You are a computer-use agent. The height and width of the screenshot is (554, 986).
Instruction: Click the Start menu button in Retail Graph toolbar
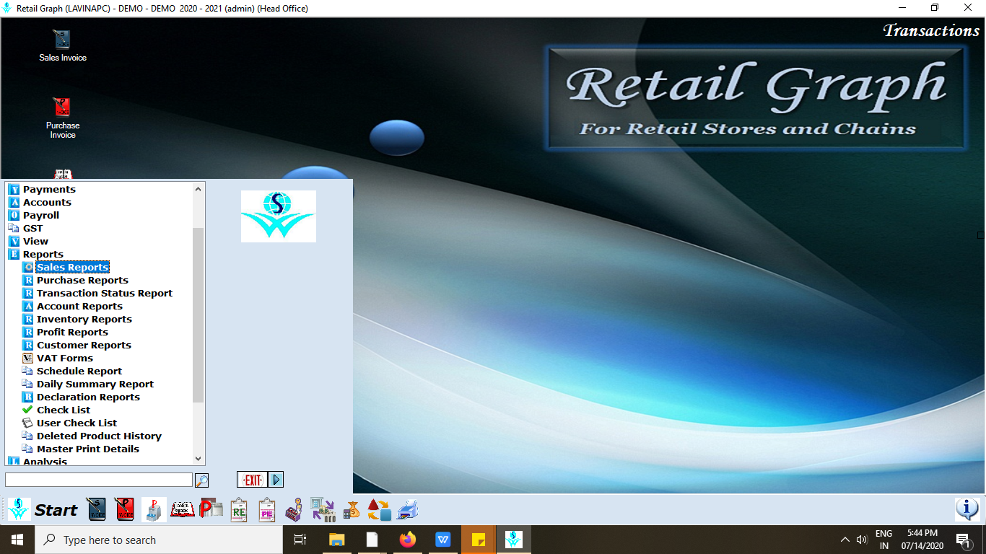(x=43, y=510)
